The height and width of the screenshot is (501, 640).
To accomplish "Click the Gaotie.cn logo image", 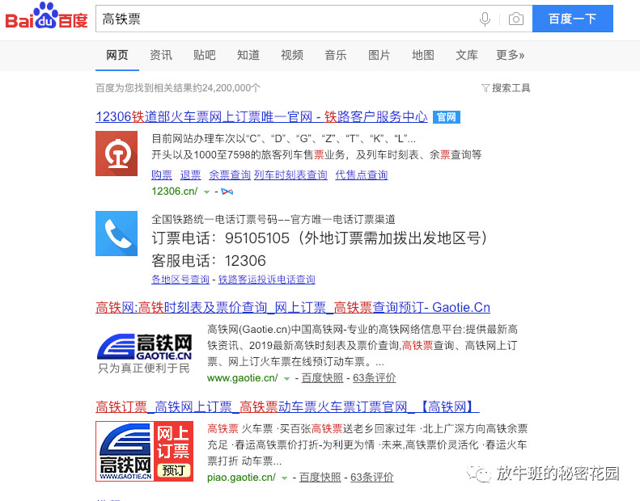I will click(x=145, y=353).
